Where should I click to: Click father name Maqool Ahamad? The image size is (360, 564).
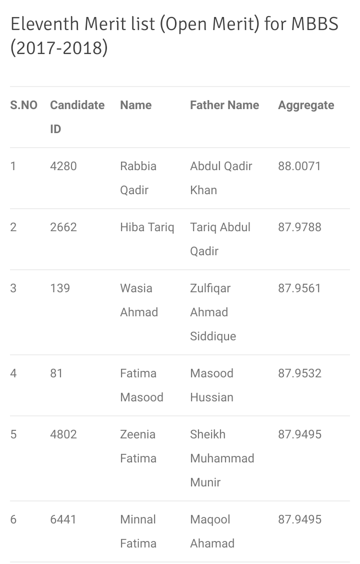[212, 531]
